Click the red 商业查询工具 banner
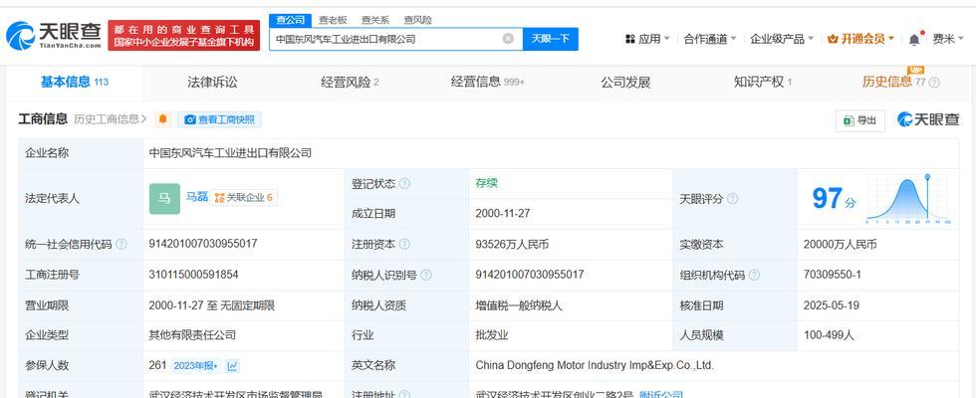976x398 pixels. [183, 36]
